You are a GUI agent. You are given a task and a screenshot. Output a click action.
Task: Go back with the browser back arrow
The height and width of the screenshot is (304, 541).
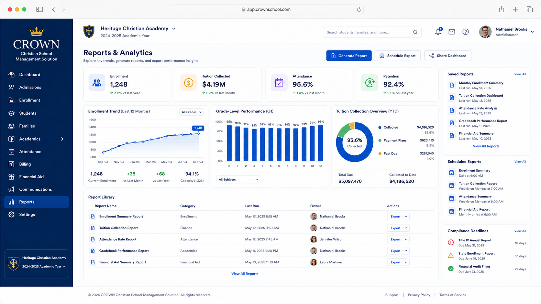(53, 9)
